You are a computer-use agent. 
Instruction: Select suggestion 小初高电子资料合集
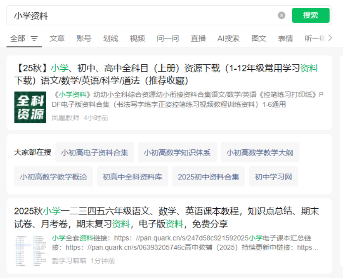pos(95,153)
